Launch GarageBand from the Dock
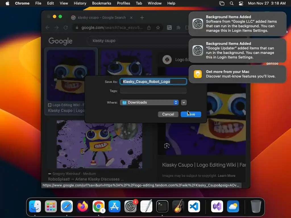291x218 pixels. [178, 206]
